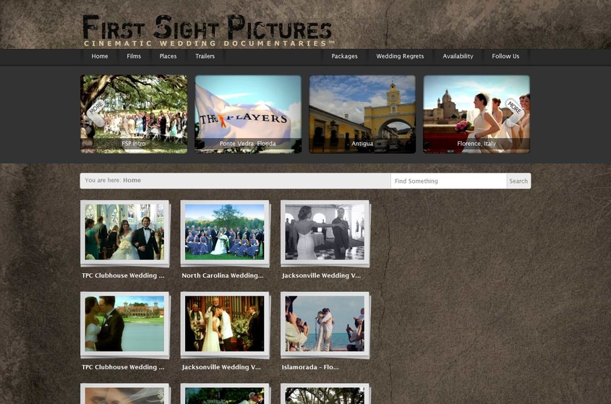Go to the Places page
Screen dimensions: 611x404
pyautogui.click(x=168, y=56)
